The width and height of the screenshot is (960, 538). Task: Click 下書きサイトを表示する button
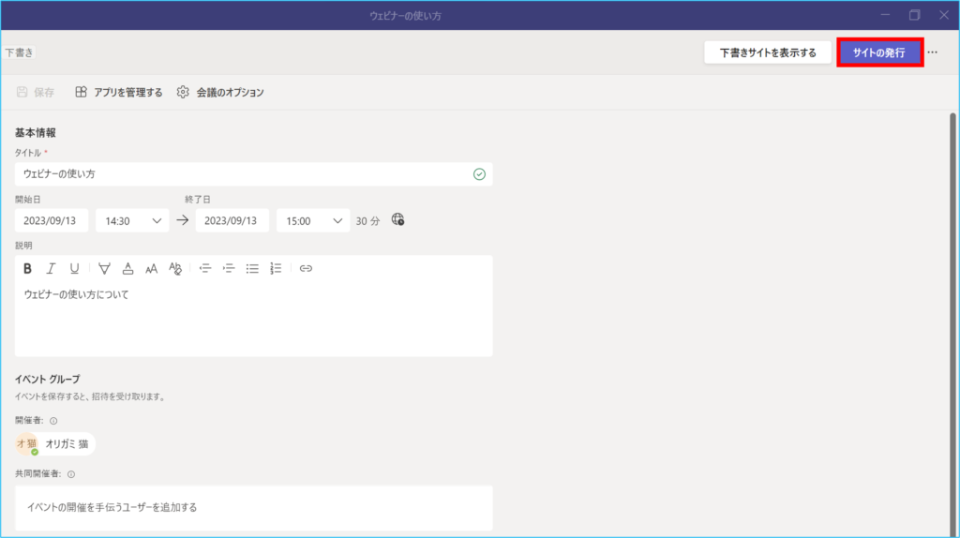(768, 52)
